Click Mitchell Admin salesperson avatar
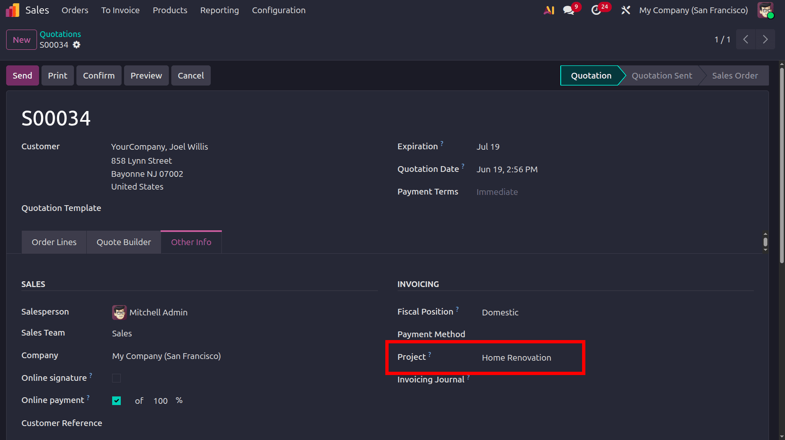 click(x=119, y=313)
